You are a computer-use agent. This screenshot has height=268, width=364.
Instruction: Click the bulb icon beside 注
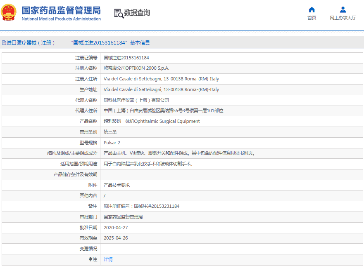pyautogui.click(x=90, y=259)
